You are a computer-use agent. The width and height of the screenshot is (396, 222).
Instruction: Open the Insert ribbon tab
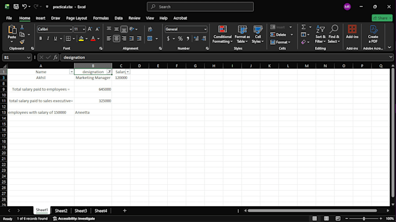tap(40, 18)
